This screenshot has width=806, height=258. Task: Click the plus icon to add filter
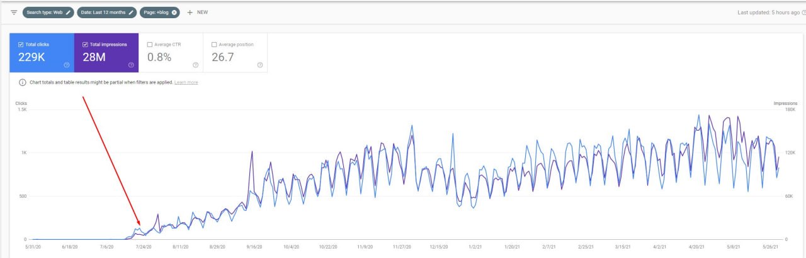click(x=190, y=13)
